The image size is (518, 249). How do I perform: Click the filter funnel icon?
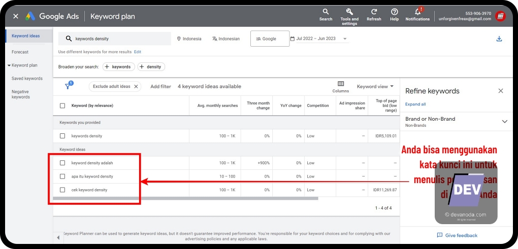pyautogui.click(x=69, y=86)
